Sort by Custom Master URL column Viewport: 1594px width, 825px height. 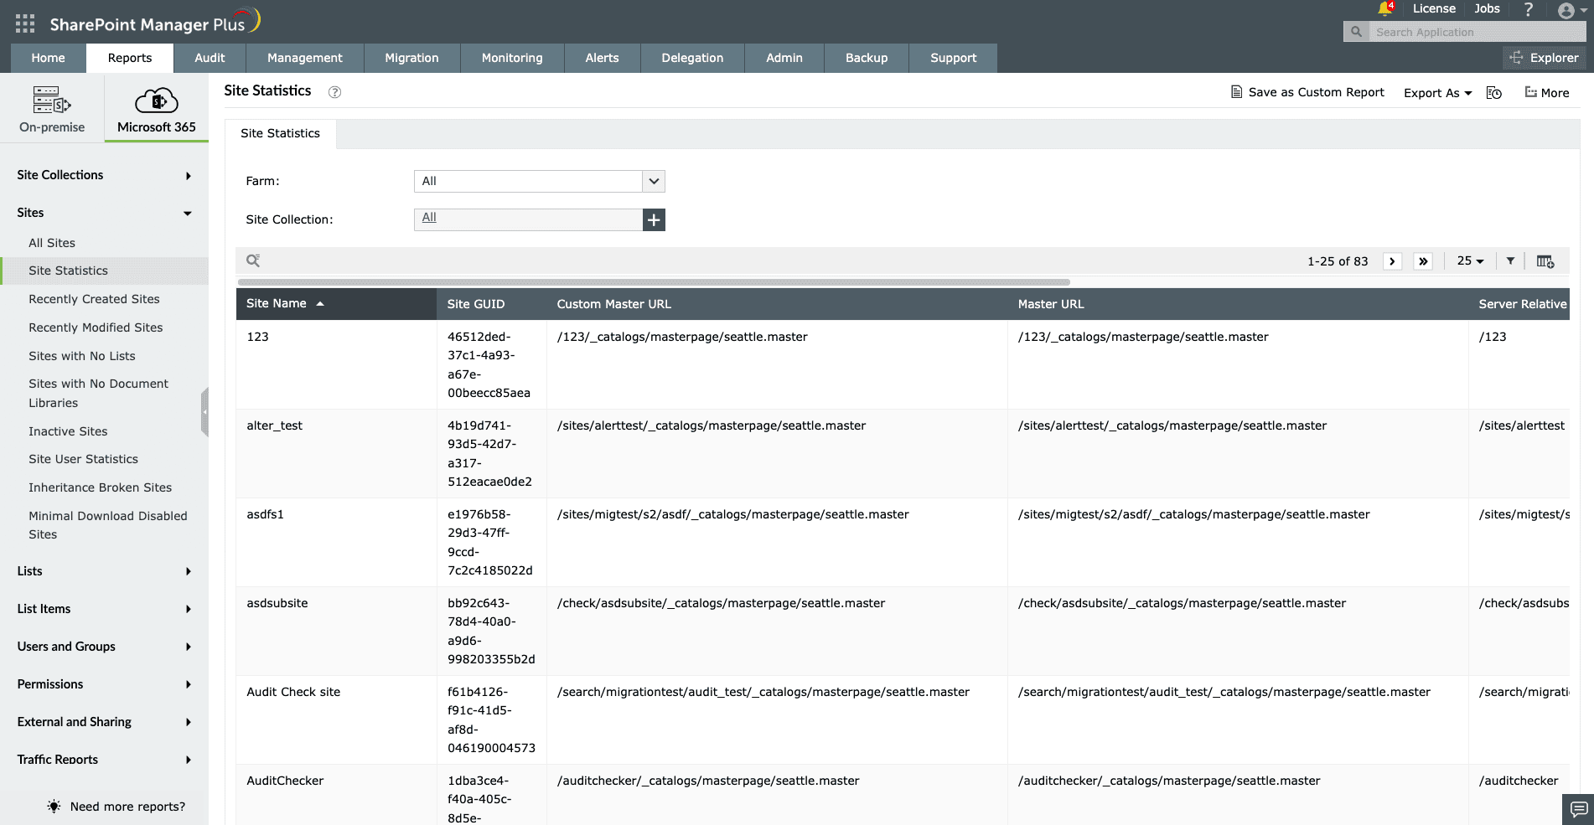pyautogui.click(x=777, y=304)
